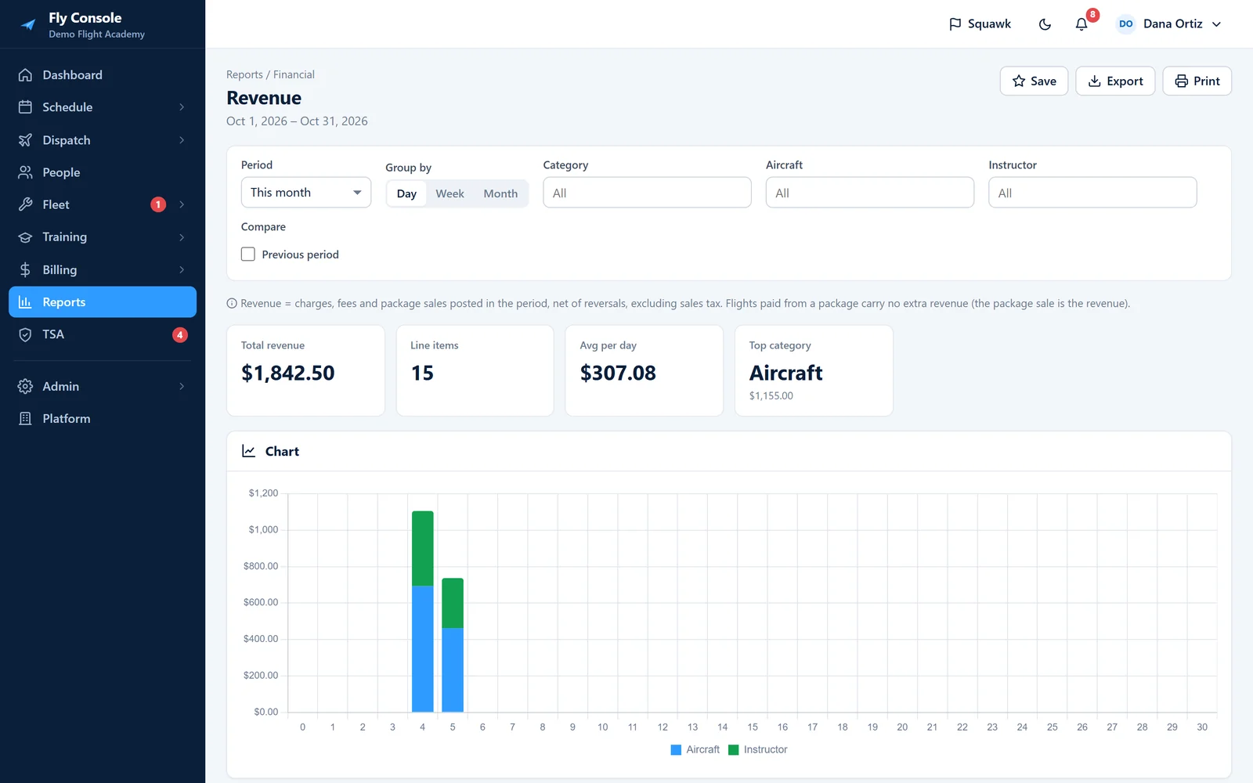Toggle the Instructor series in chart legend
1253x783 pixels.
[x=757, y=749]
